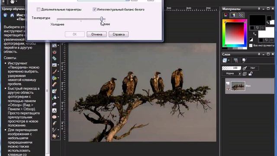Switch to Frame tab in Материалы
277x156 pixels.
tap(225, 15)
